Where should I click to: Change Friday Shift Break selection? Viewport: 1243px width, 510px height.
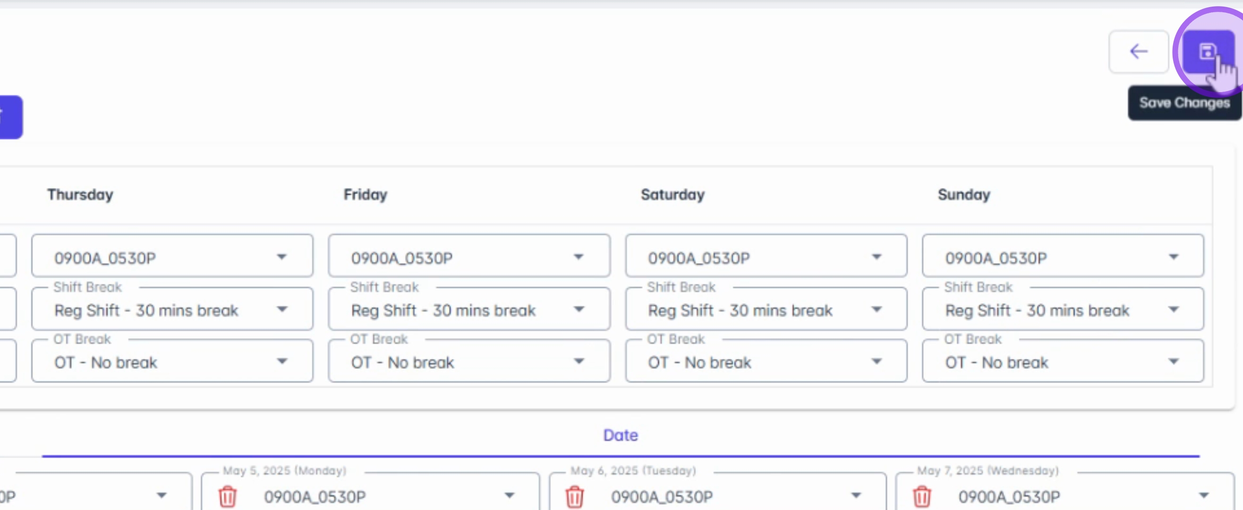(578, 309)
